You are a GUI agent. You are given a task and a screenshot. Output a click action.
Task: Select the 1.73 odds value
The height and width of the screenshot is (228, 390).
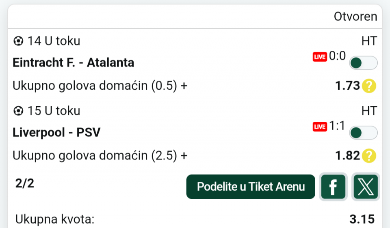point(348,86)
